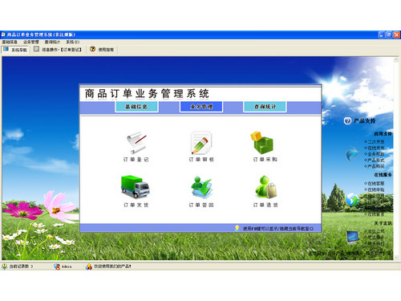This screenshot has width=401, height=301.
Task: Click the 产品支持 question mark icon
Action: pyautogui.click(x=347, y=121)
